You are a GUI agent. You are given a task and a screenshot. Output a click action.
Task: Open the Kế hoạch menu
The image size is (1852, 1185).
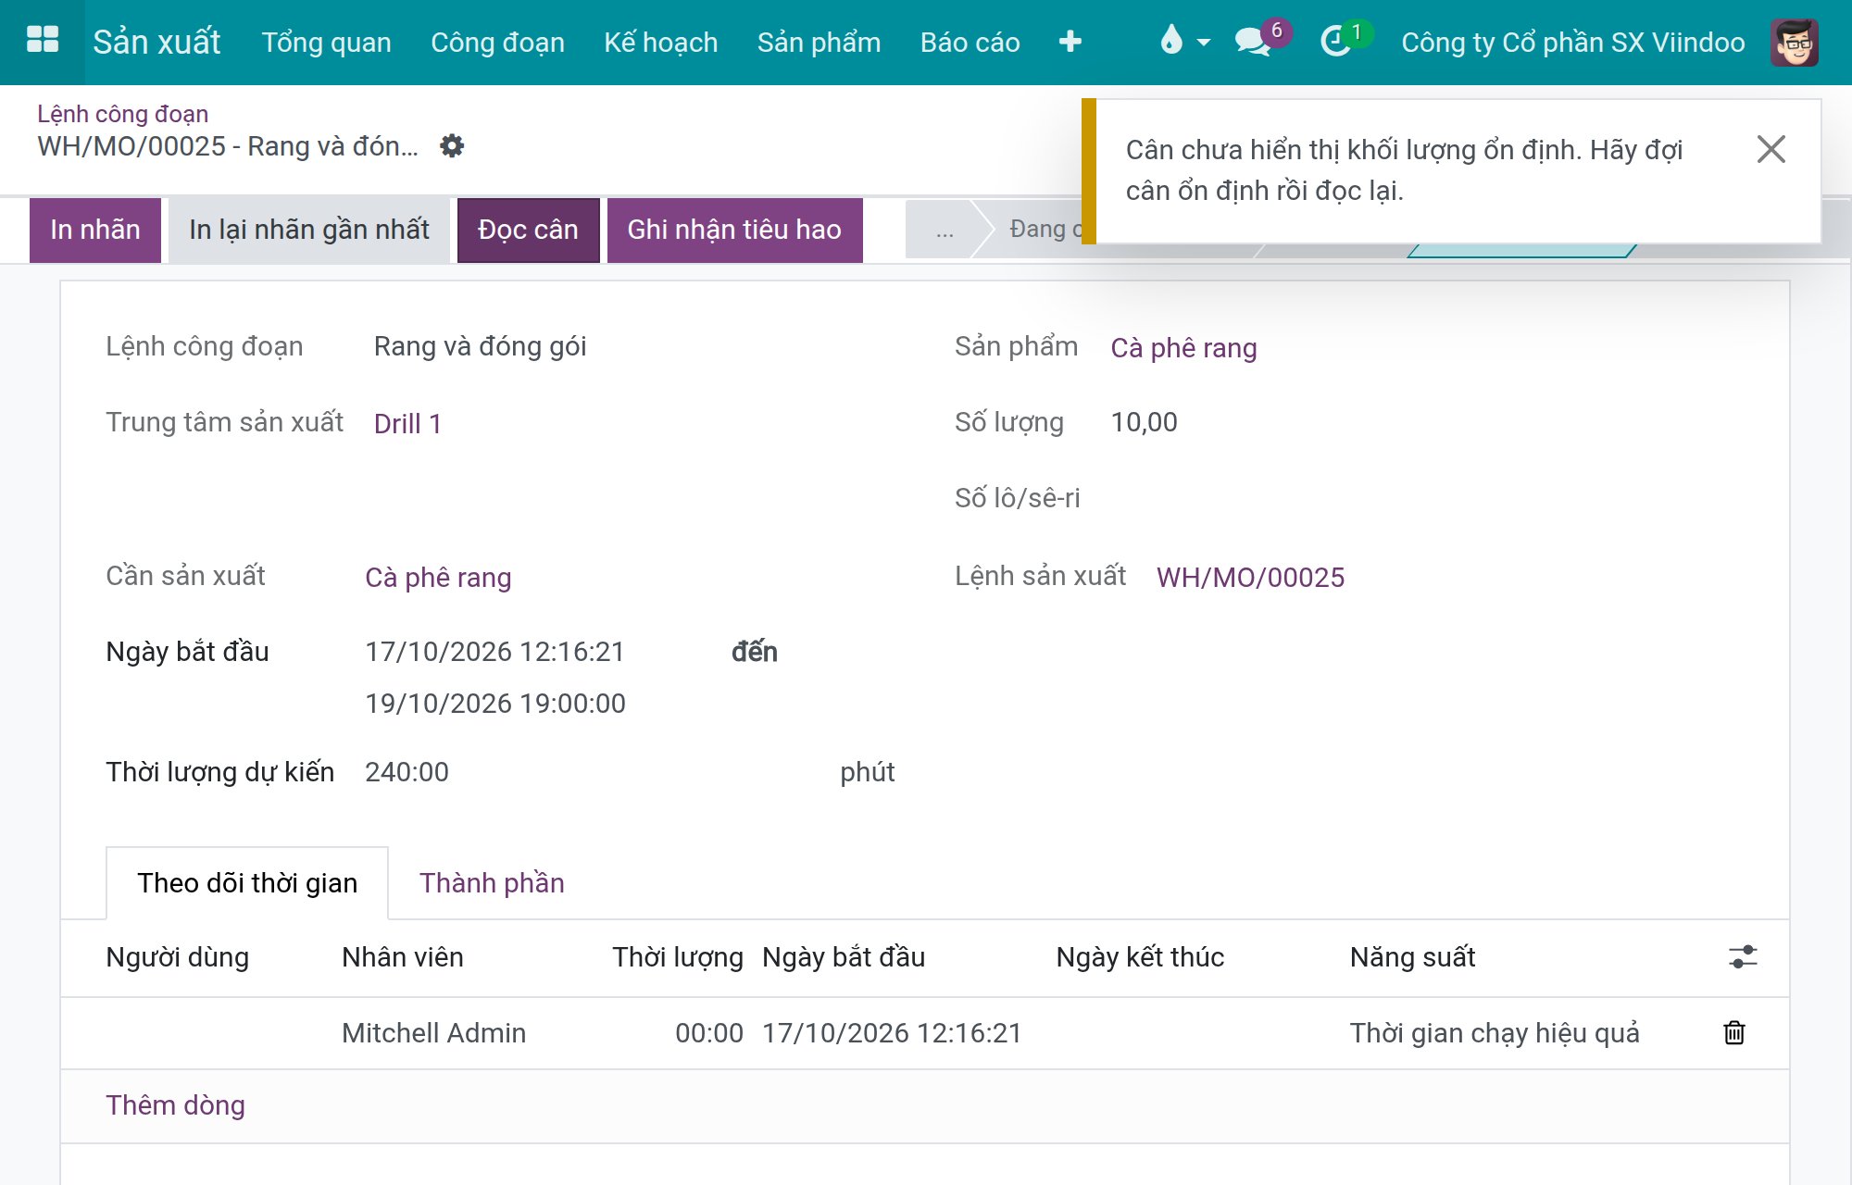[660, 43]
